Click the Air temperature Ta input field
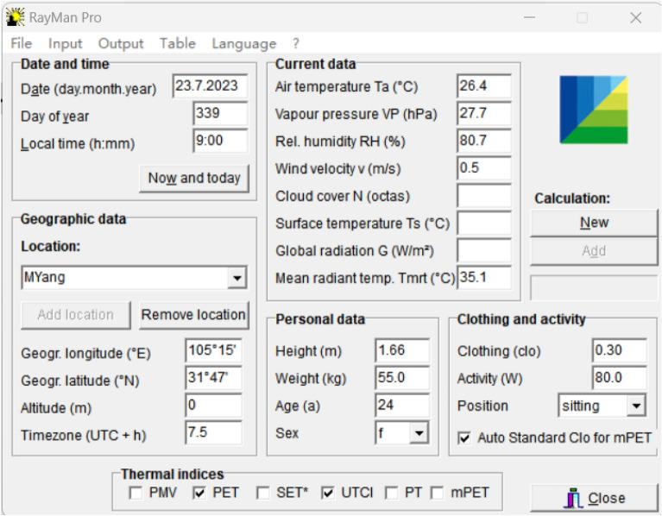Screen dimensions: 662x516 [x=483, y=86]
